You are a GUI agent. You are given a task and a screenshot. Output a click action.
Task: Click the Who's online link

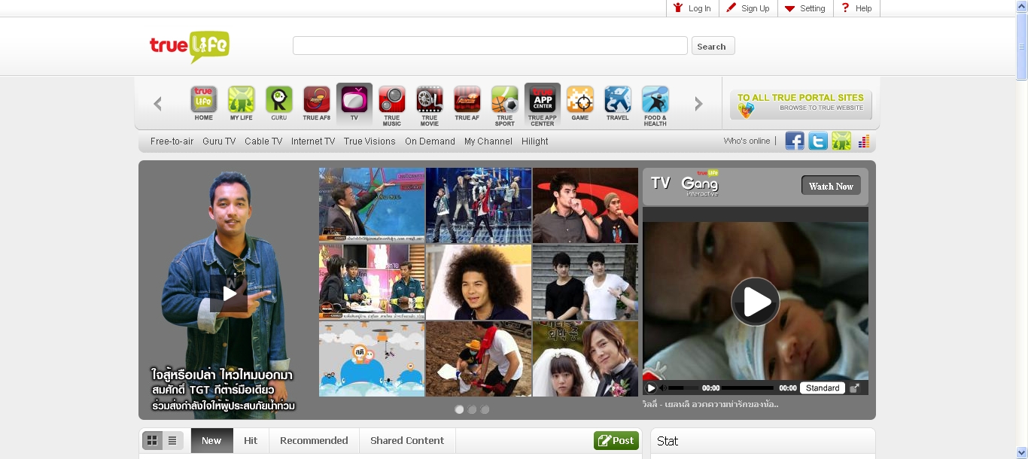coord(747,141)
